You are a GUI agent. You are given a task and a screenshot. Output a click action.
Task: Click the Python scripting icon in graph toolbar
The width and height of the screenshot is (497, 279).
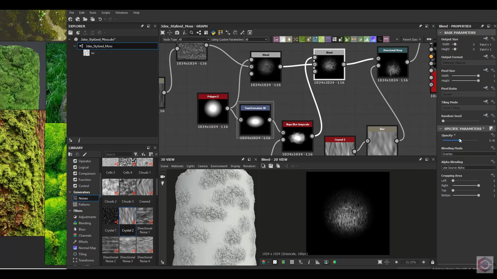[213, 33]
